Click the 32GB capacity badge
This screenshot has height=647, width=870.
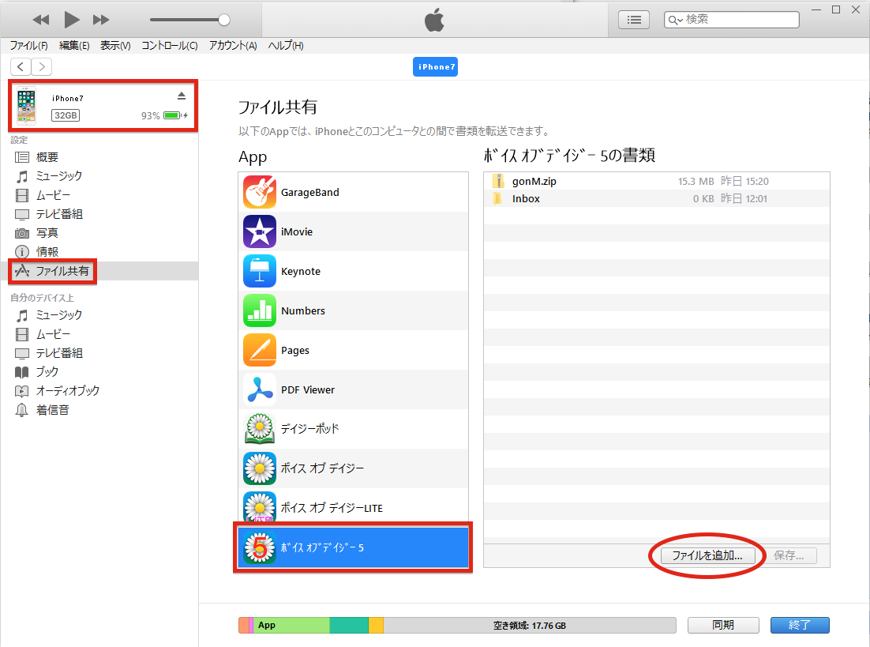pos(66,115)
